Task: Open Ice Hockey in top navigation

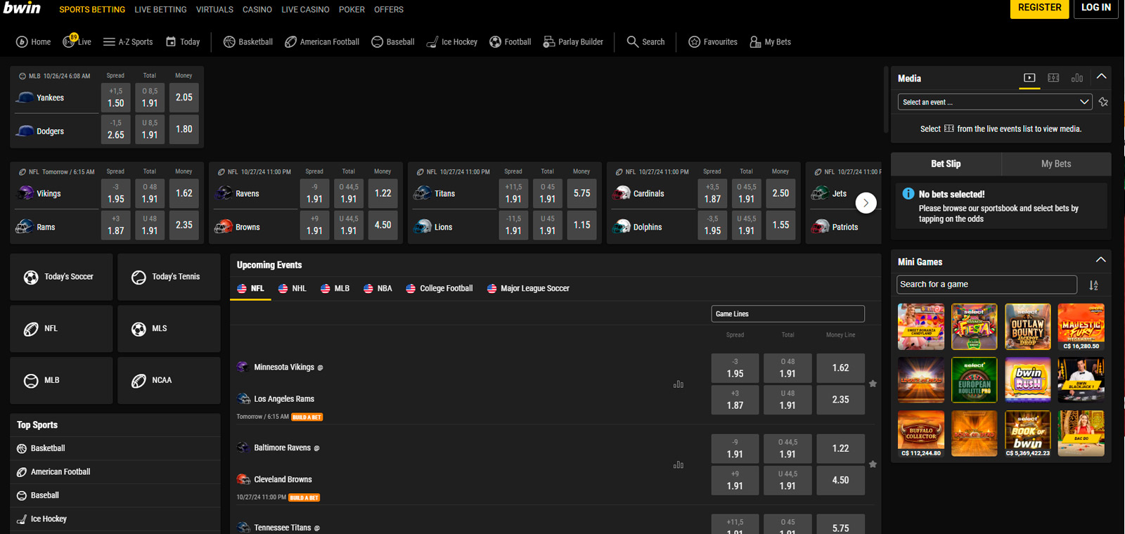Action: pyautogui.click(x=452, y=42)
